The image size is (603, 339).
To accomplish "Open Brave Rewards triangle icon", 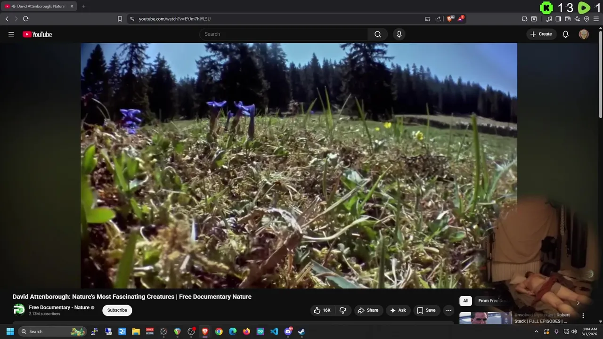I will 460,19.
